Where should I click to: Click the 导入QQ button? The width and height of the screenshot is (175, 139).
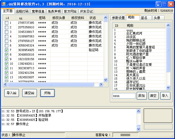click(12, 93)
